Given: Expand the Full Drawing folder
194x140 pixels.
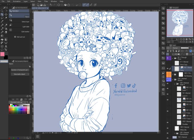Looking at the screenshot, I should (173, 74).
